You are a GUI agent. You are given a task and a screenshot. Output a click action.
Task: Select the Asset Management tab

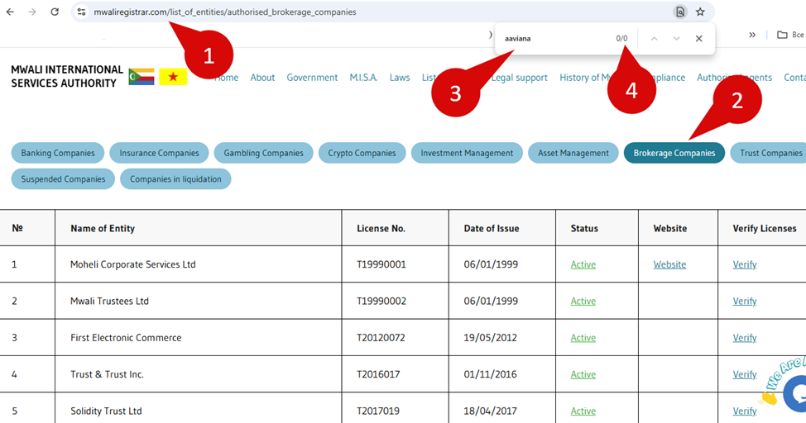(x=573, y=153)
